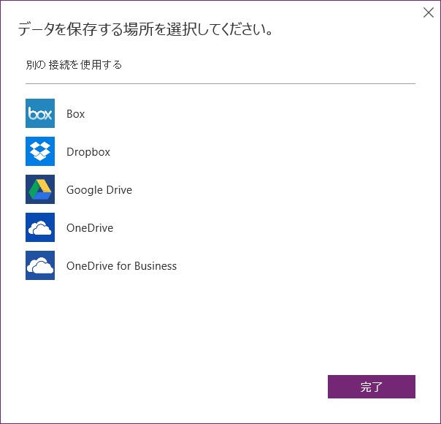The height and width of the screenshot is (424, 441).
Task: Click the Dropbox logo icon
Action: click(40, 151)
